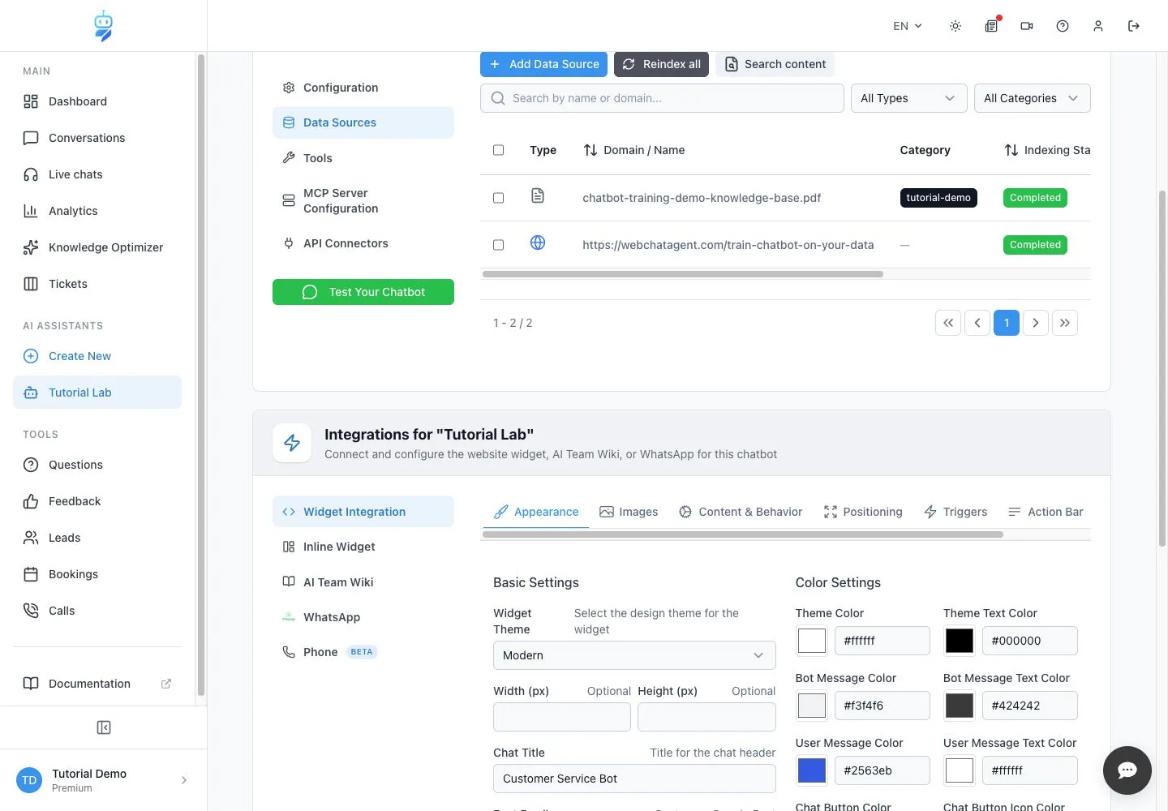Screen dimensions: 1168x811
Task: Click the logout arrow icon
Action: tap(1134, 26)
